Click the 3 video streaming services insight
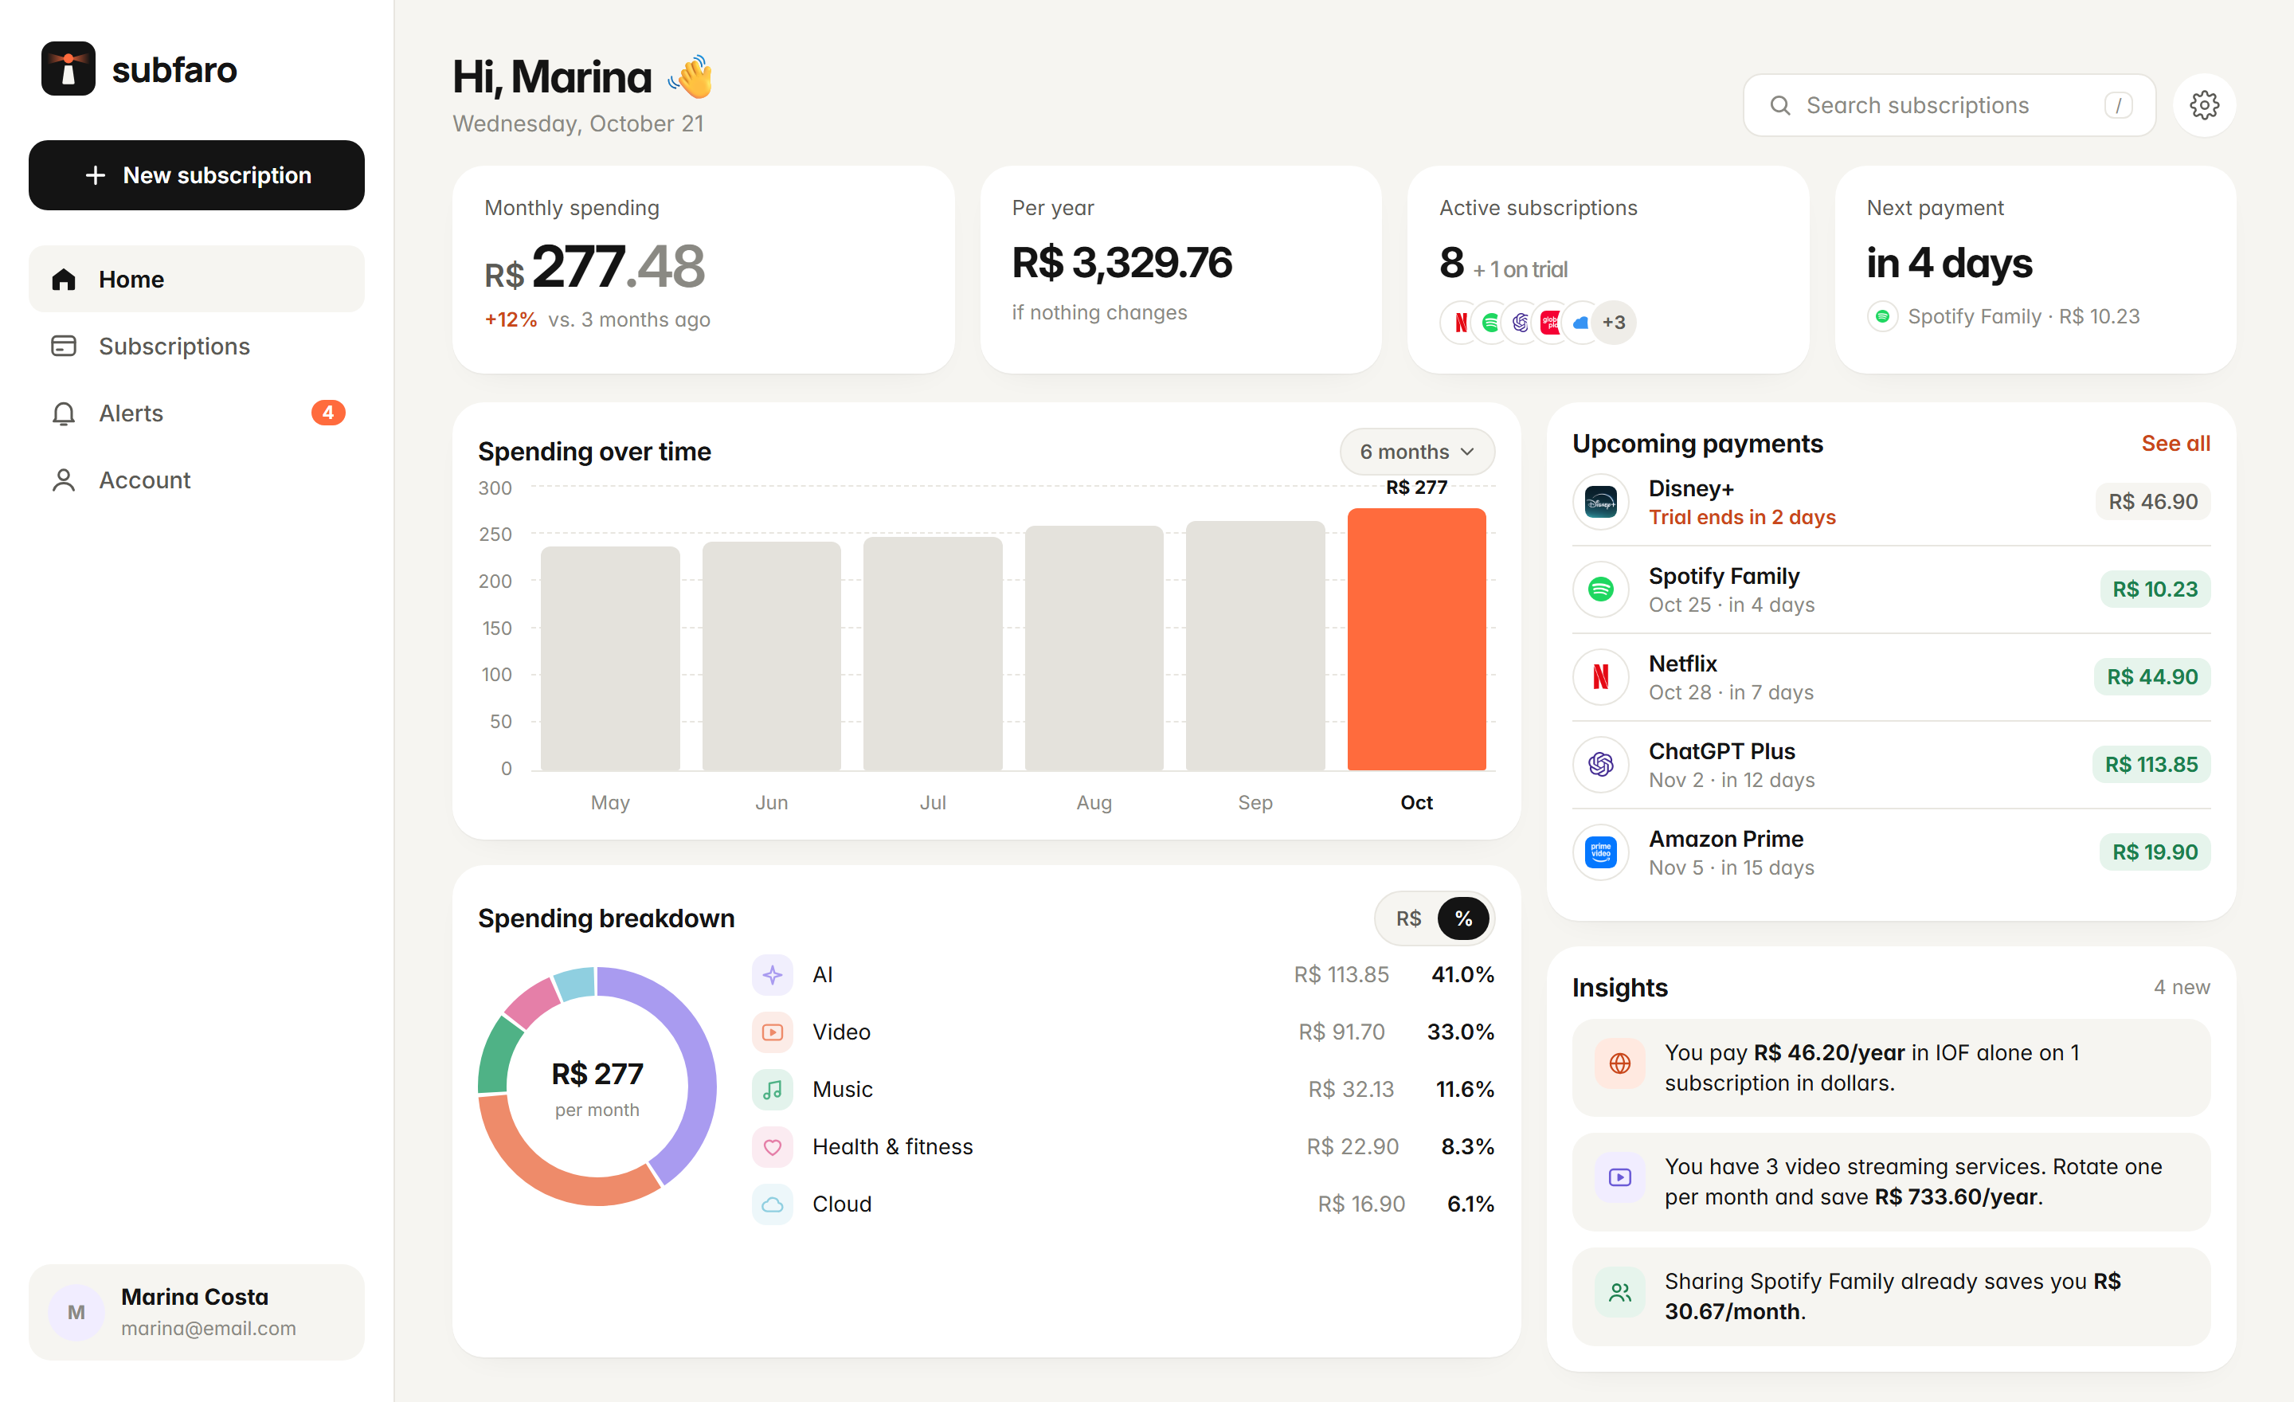2294x1402 pixels. pos(1891,1182)
